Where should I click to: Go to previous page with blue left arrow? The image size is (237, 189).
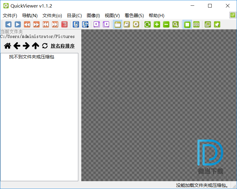click(8, 24)
